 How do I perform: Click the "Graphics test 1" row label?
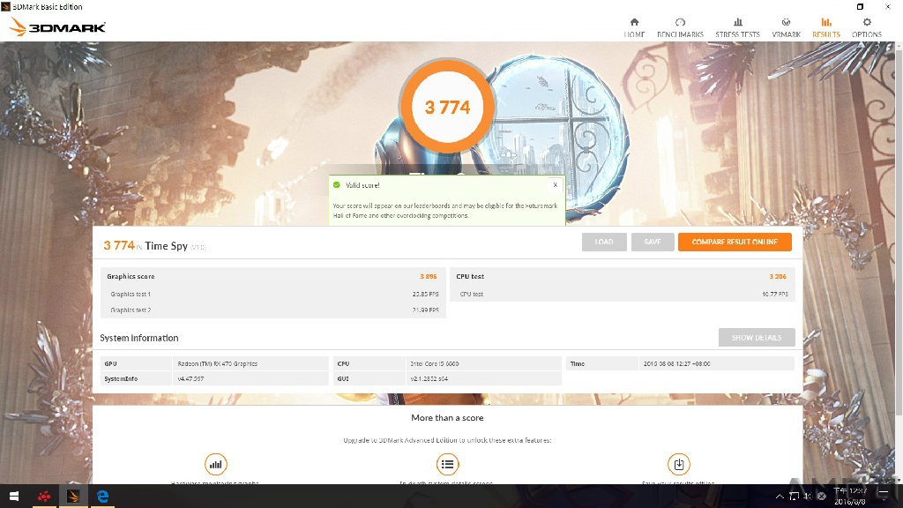coord(131,294)
